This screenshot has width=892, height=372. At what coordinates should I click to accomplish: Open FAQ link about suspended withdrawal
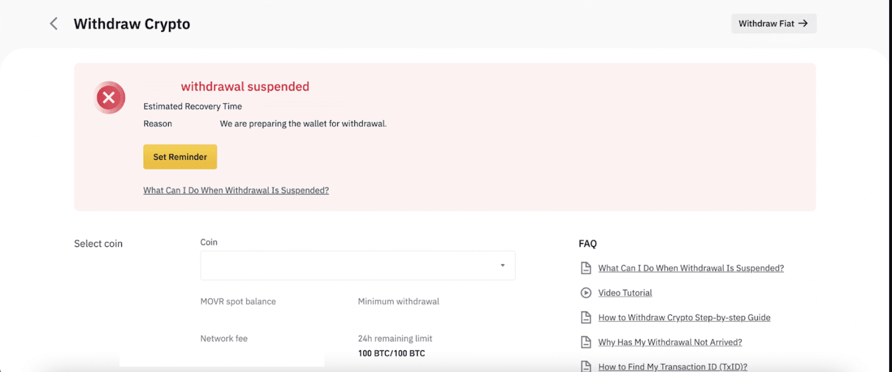691,268
